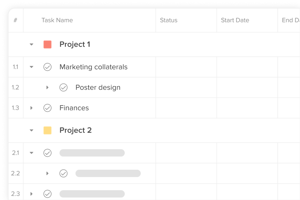This screenshot has width=300, height=200.
Task: Expand the Poster design row
Action: coord(47,88)
